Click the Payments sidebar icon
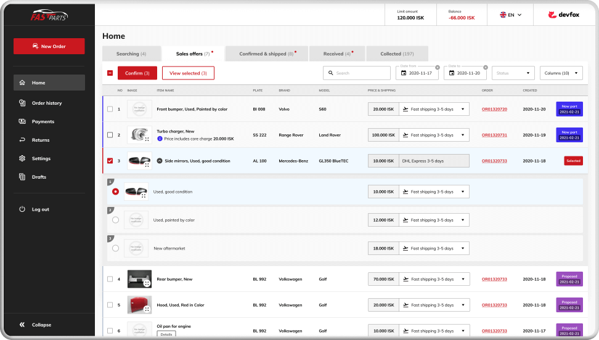This screenshot has height=340, width=599. pyautogui.click(x=22, y=121)
